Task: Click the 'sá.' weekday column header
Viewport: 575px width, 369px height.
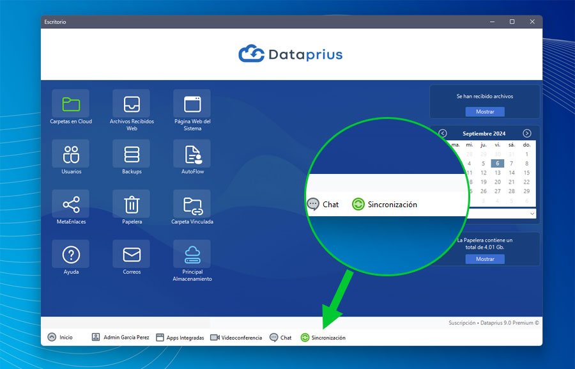Action: [x=512, y=145]
